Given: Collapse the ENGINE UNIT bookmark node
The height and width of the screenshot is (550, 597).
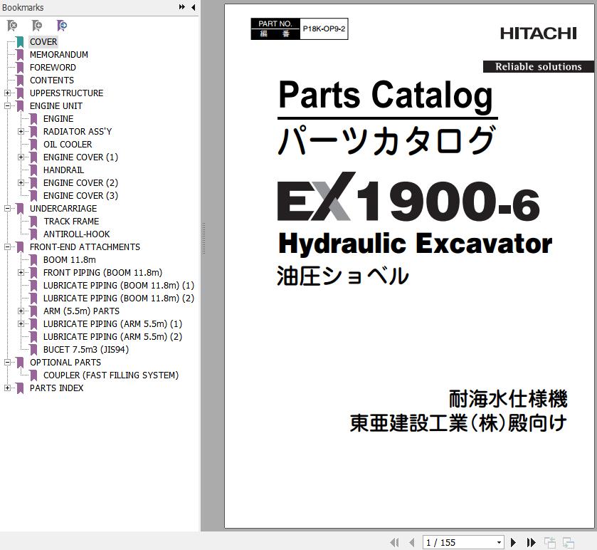Looking at the screenshot, I should click(x=7, y=106).
